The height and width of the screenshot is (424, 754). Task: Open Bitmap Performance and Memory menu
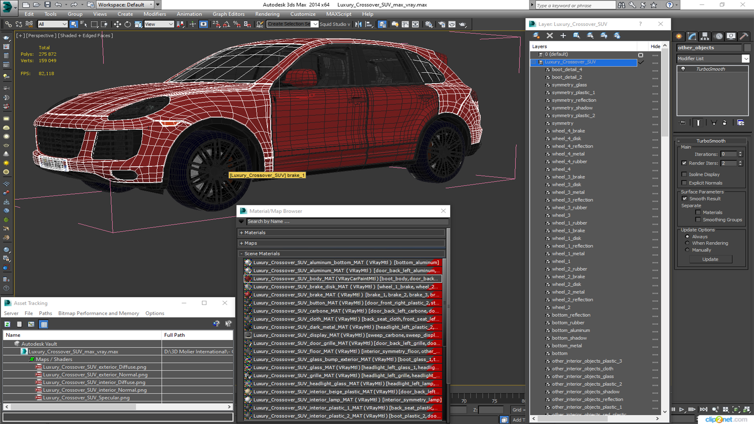(x=99, y=313)
